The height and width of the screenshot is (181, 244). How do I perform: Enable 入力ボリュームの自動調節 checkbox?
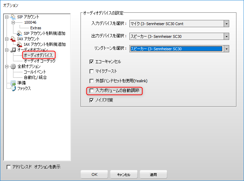pyautogui.click(x=92, y=91)
